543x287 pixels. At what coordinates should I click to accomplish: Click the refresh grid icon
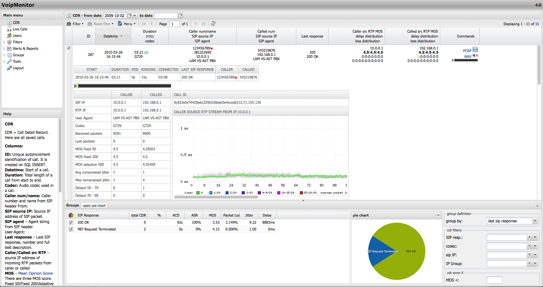(x=213, y=24)
